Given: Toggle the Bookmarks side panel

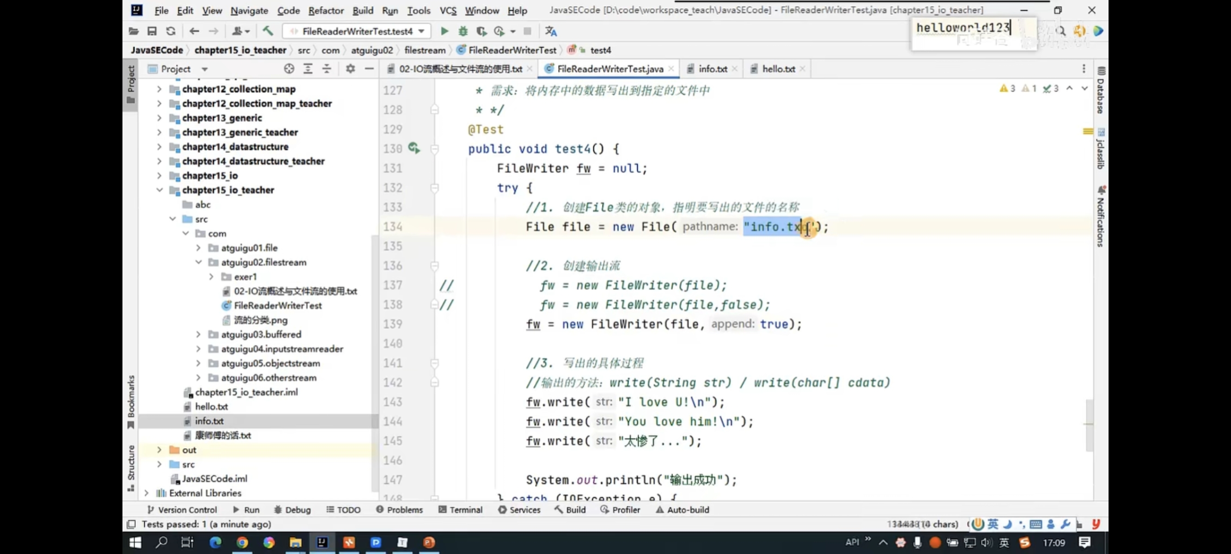Looking at the screenshot, I should pos(130,401).
